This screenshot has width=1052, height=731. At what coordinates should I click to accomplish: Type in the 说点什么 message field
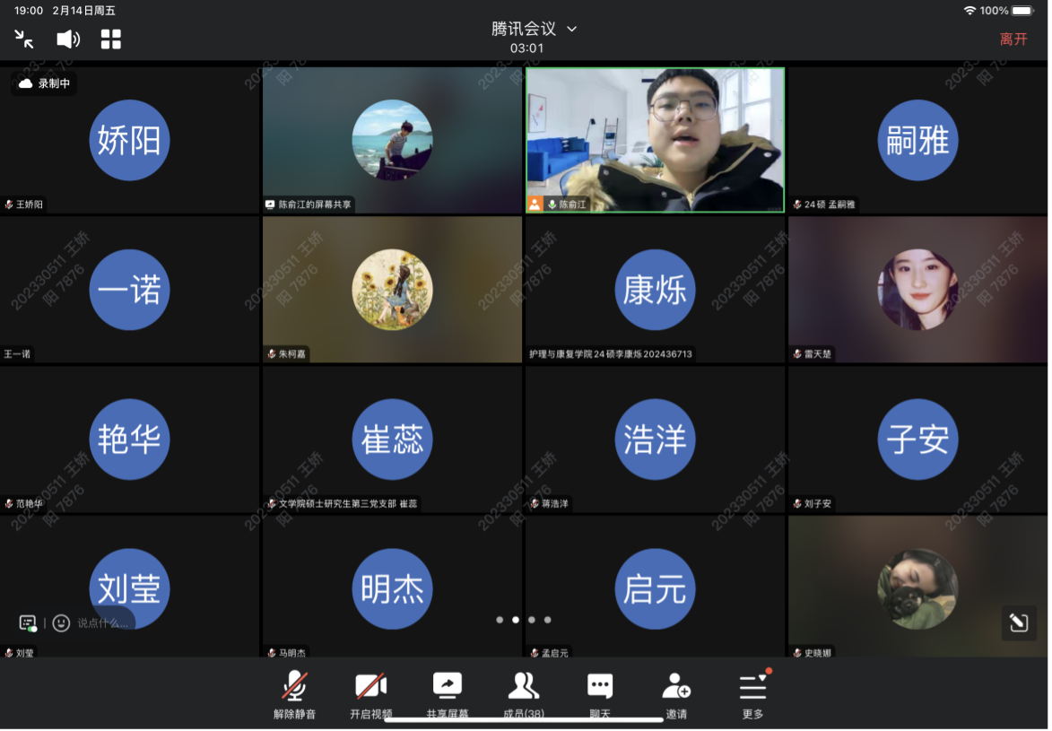(x=102, y=622)
